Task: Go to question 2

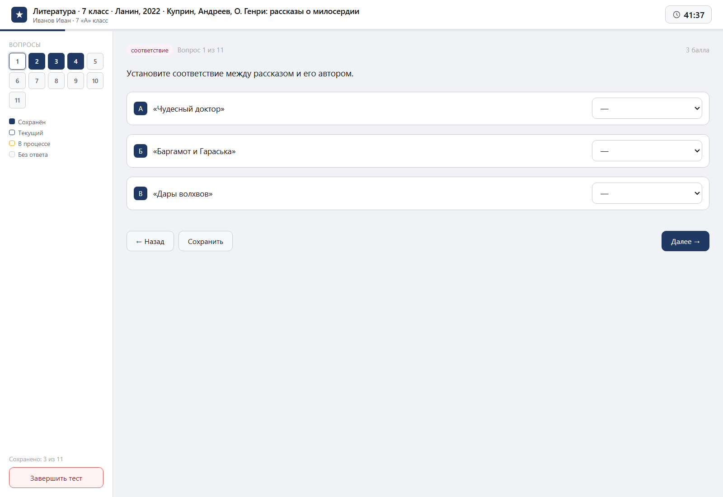Action: click(x=37, y=61)
